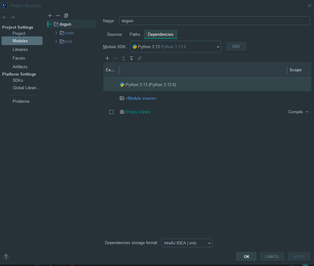Open Dependencies storage format dropdown
The height and width of the screenshot is (266, 314).
click(x=187, y=243)
